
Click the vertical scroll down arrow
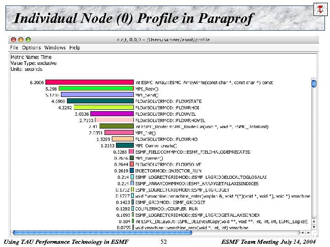314,227
